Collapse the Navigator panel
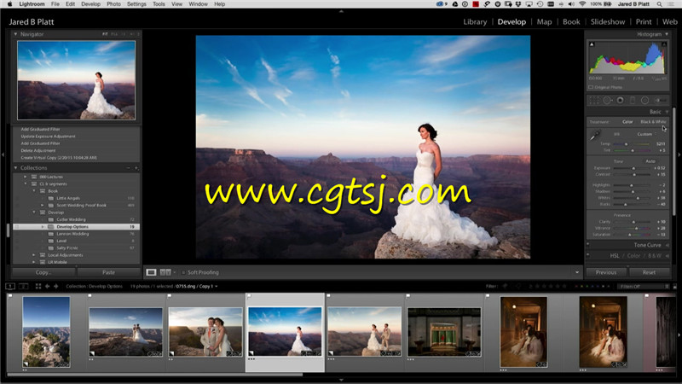The image size is (682, 384). click(15, 34)
